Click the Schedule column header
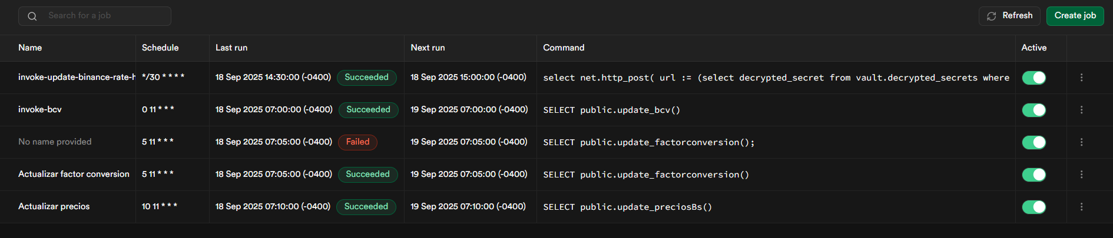 coord(160,48)
